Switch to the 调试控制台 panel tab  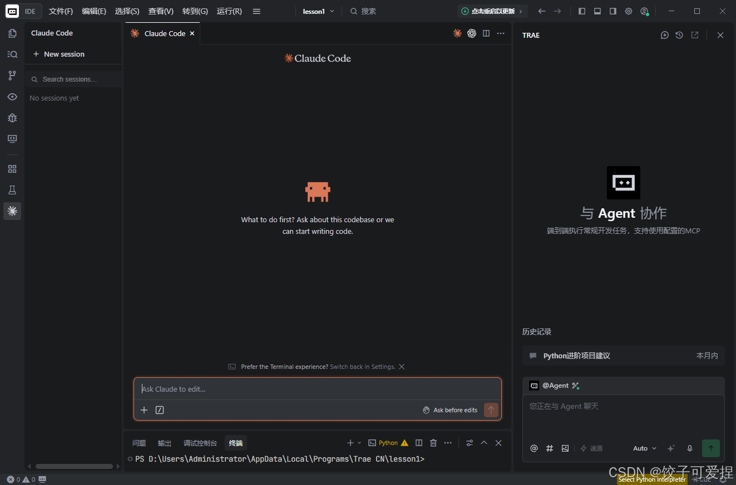coord(200,443)
